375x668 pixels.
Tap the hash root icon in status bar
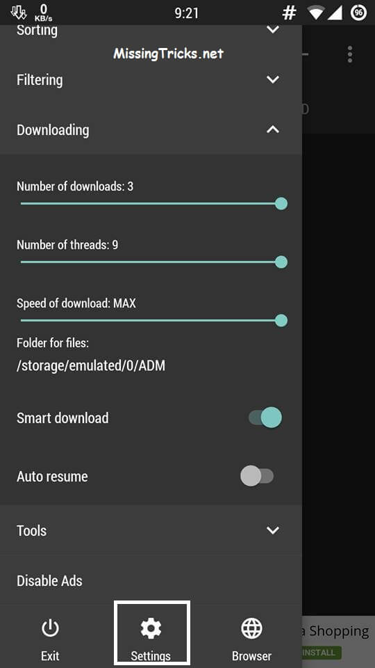coord(289,13)
